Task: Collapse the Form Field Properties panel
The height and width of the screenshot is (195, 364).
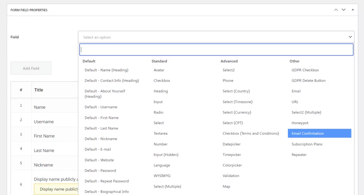Action: (x=353, y=10)
